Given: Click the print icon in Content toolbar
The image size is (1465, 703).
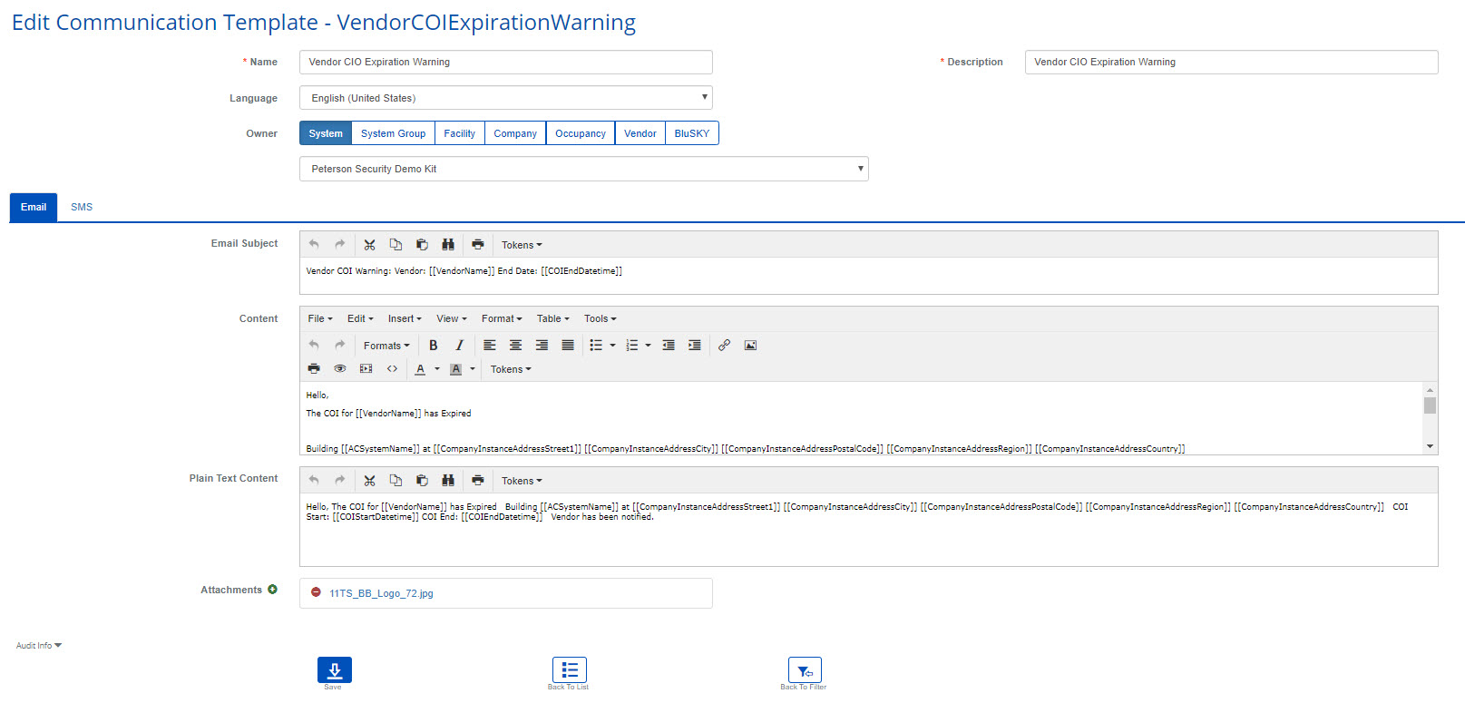Looking at the screenshot, I should coord(314,369).
